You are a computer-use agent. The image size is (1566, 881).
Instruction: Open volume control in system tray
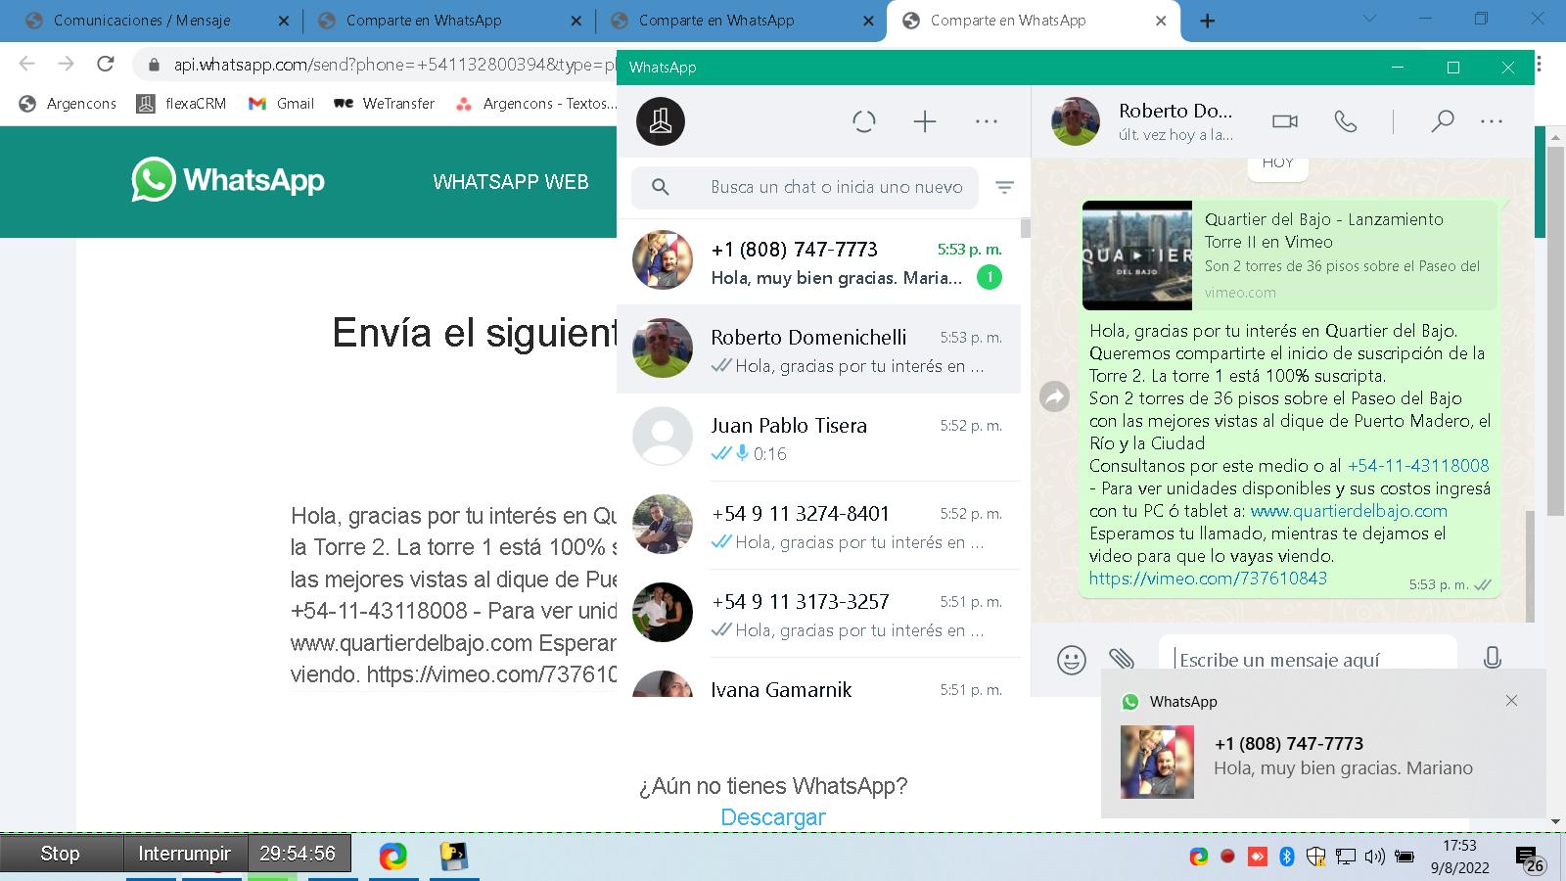click(x=1374, y=857)
